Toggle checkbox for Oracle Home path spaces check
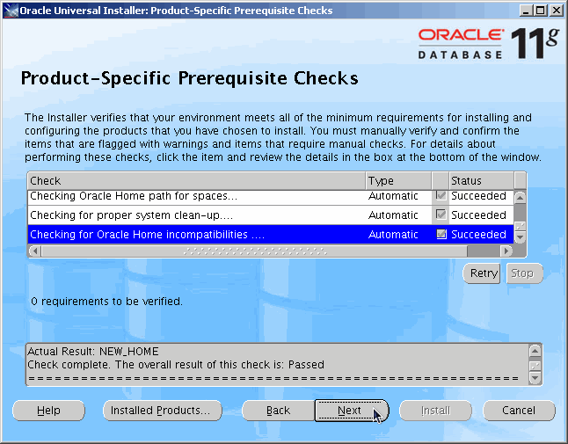The height and width of the screenshot is (444, 568). coord(441,196)
